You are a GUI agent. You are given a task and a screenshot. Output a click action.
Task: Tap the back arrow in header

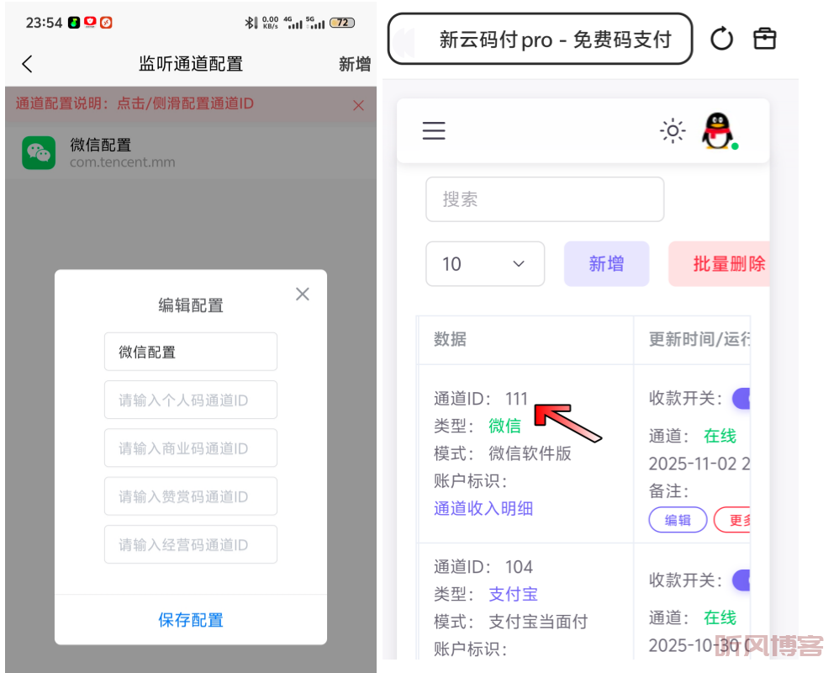tap(27, 64)
